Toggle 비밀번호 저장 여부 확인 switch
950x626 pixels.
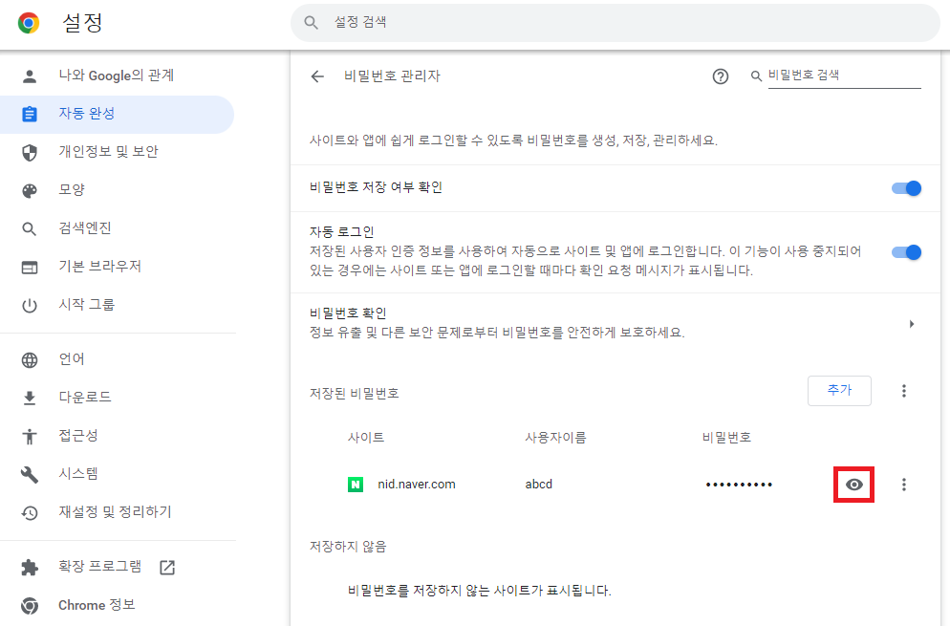(906, 188)
